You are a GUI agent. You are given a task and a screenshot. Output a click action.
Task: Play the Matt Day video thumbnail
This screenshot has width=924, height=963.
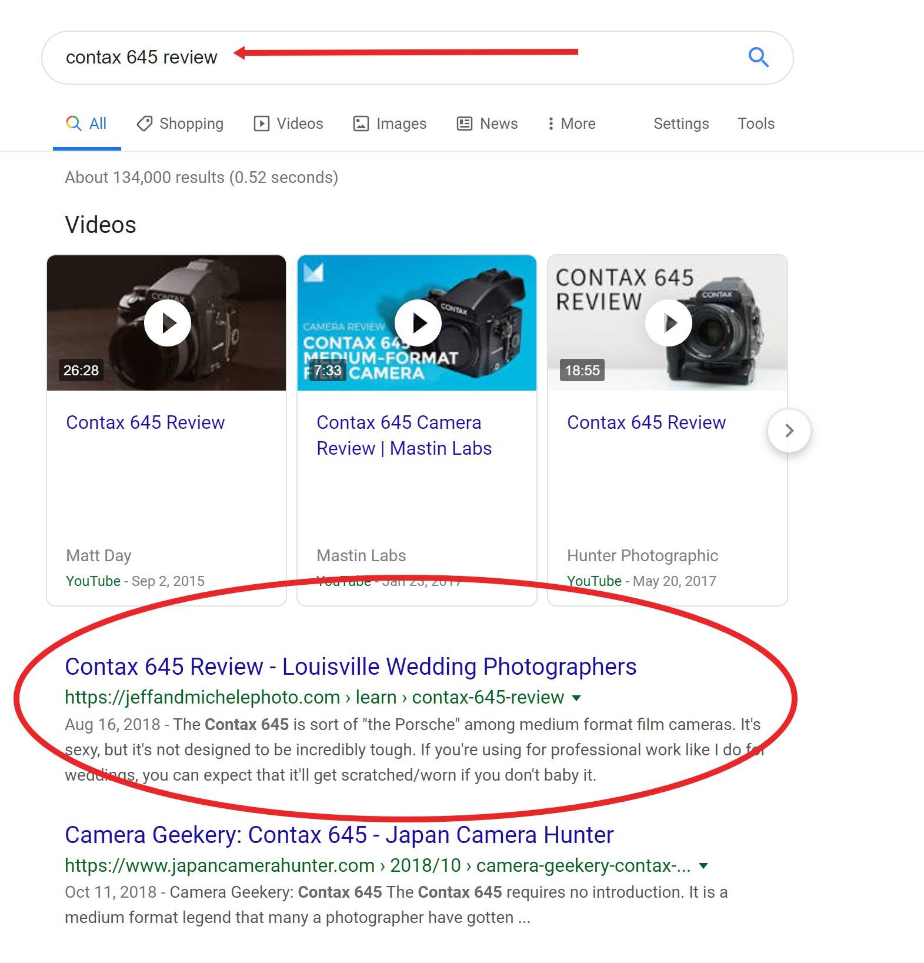click(167, 323)
